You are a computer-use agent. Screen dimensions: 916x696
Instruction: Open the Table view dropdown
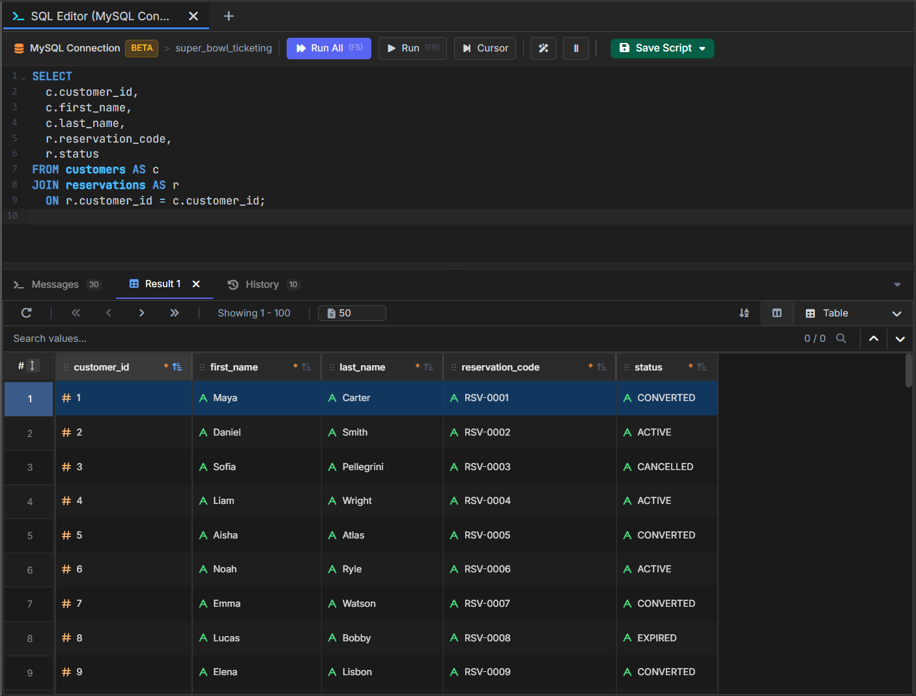coord(853,313)
